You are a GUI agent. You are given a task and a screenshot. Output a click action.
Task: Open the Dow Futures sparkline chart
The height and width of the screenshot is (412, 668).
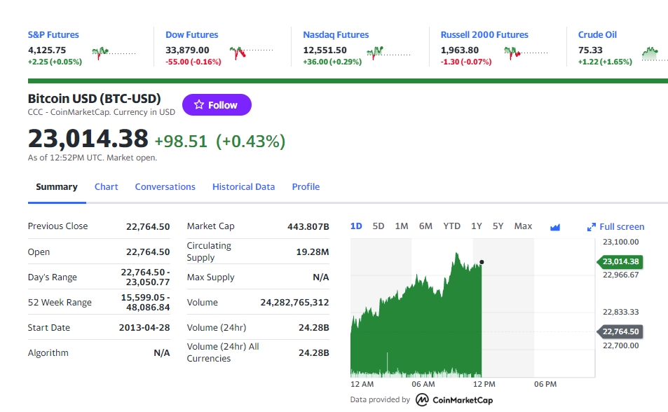pyautogui.click(x=251, y=53)
